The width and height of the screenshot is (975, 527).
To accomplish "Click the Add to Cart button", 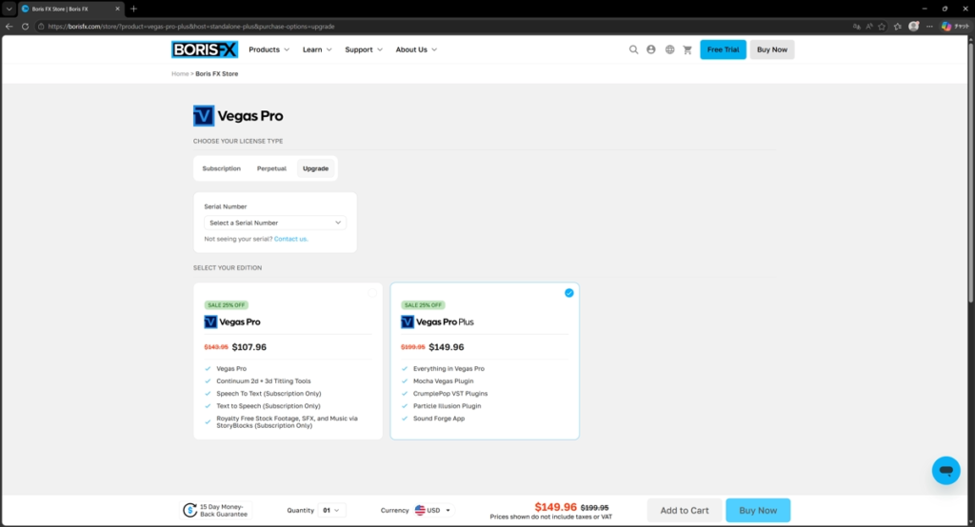I will 685,510.
